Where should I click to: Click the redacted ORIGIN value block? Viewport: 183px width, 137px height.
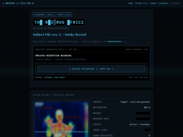[x=143, y=113]
